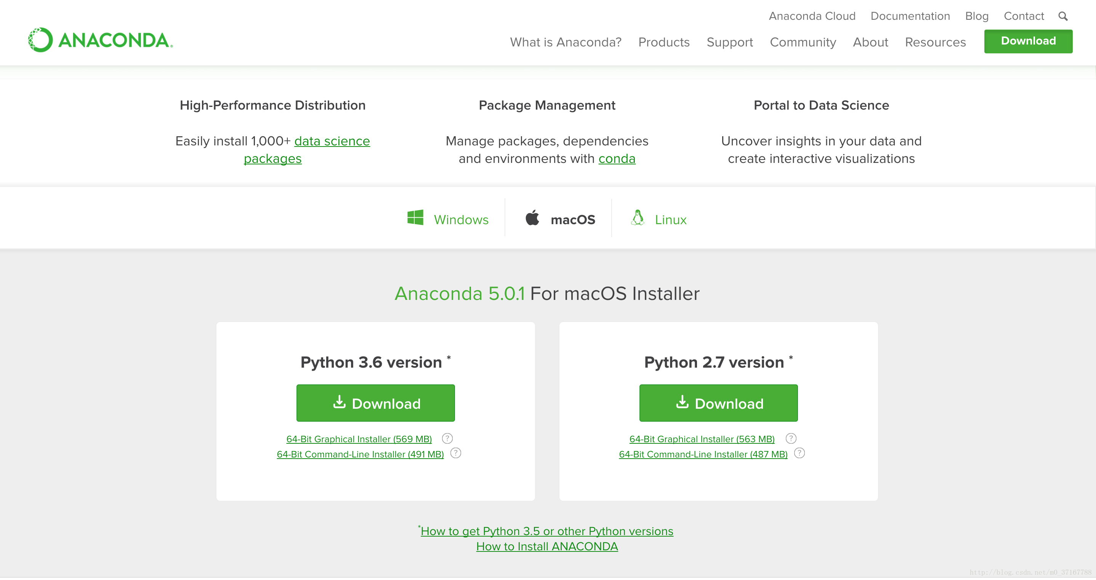
Task: Open the Resources menu
Action: [x=935, y=42]
